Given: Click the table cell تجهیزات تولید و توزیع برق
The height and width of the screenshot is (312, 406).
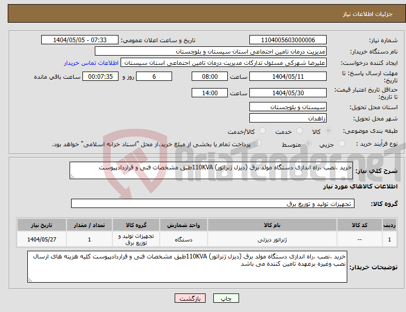Looking at the screenshot, I should coord(136,239).
